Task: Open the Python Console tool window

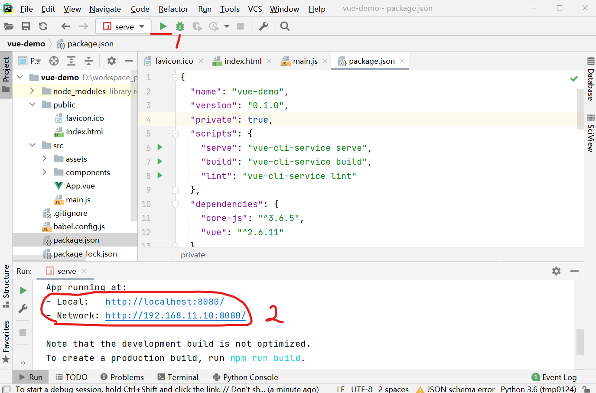Action: tap(245, 377)
